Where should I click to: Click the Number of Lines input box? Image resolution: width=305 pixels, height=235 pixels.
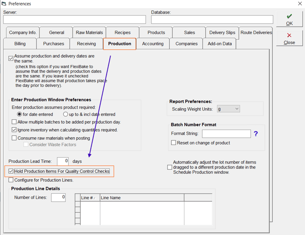pos(58,197)
